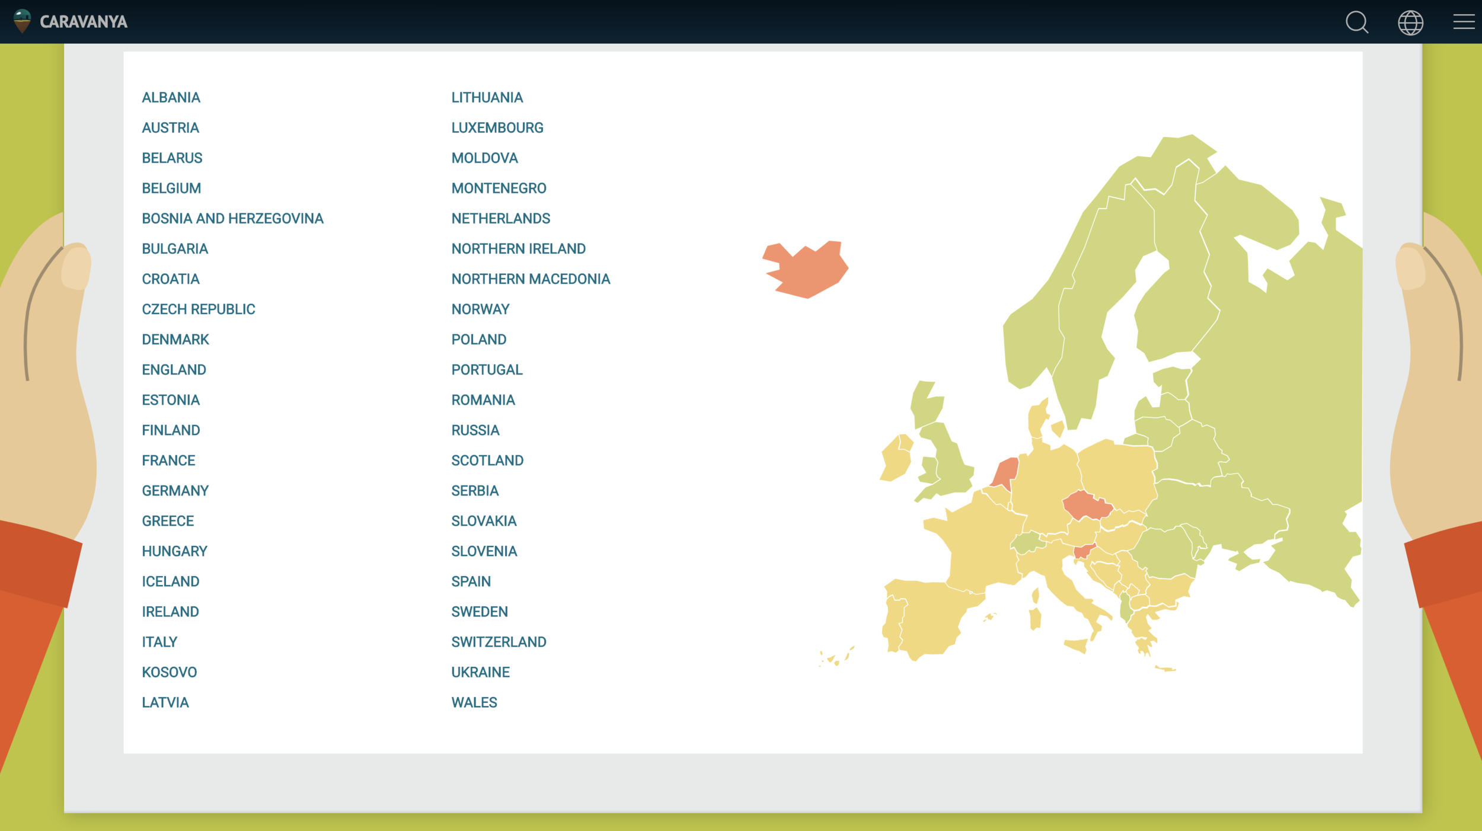The width and height of the screenshot is (1482, 831).
Task: Click the Czech Republic map region
Action: tap(1086, 505)
